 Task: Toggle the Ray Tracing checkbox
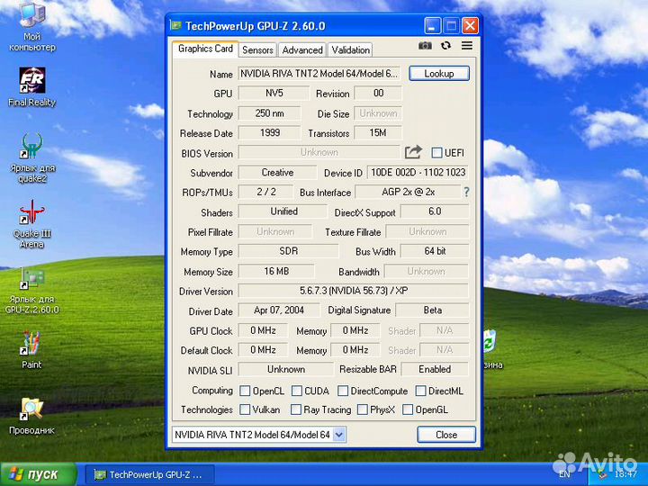[x=295, y=409]
